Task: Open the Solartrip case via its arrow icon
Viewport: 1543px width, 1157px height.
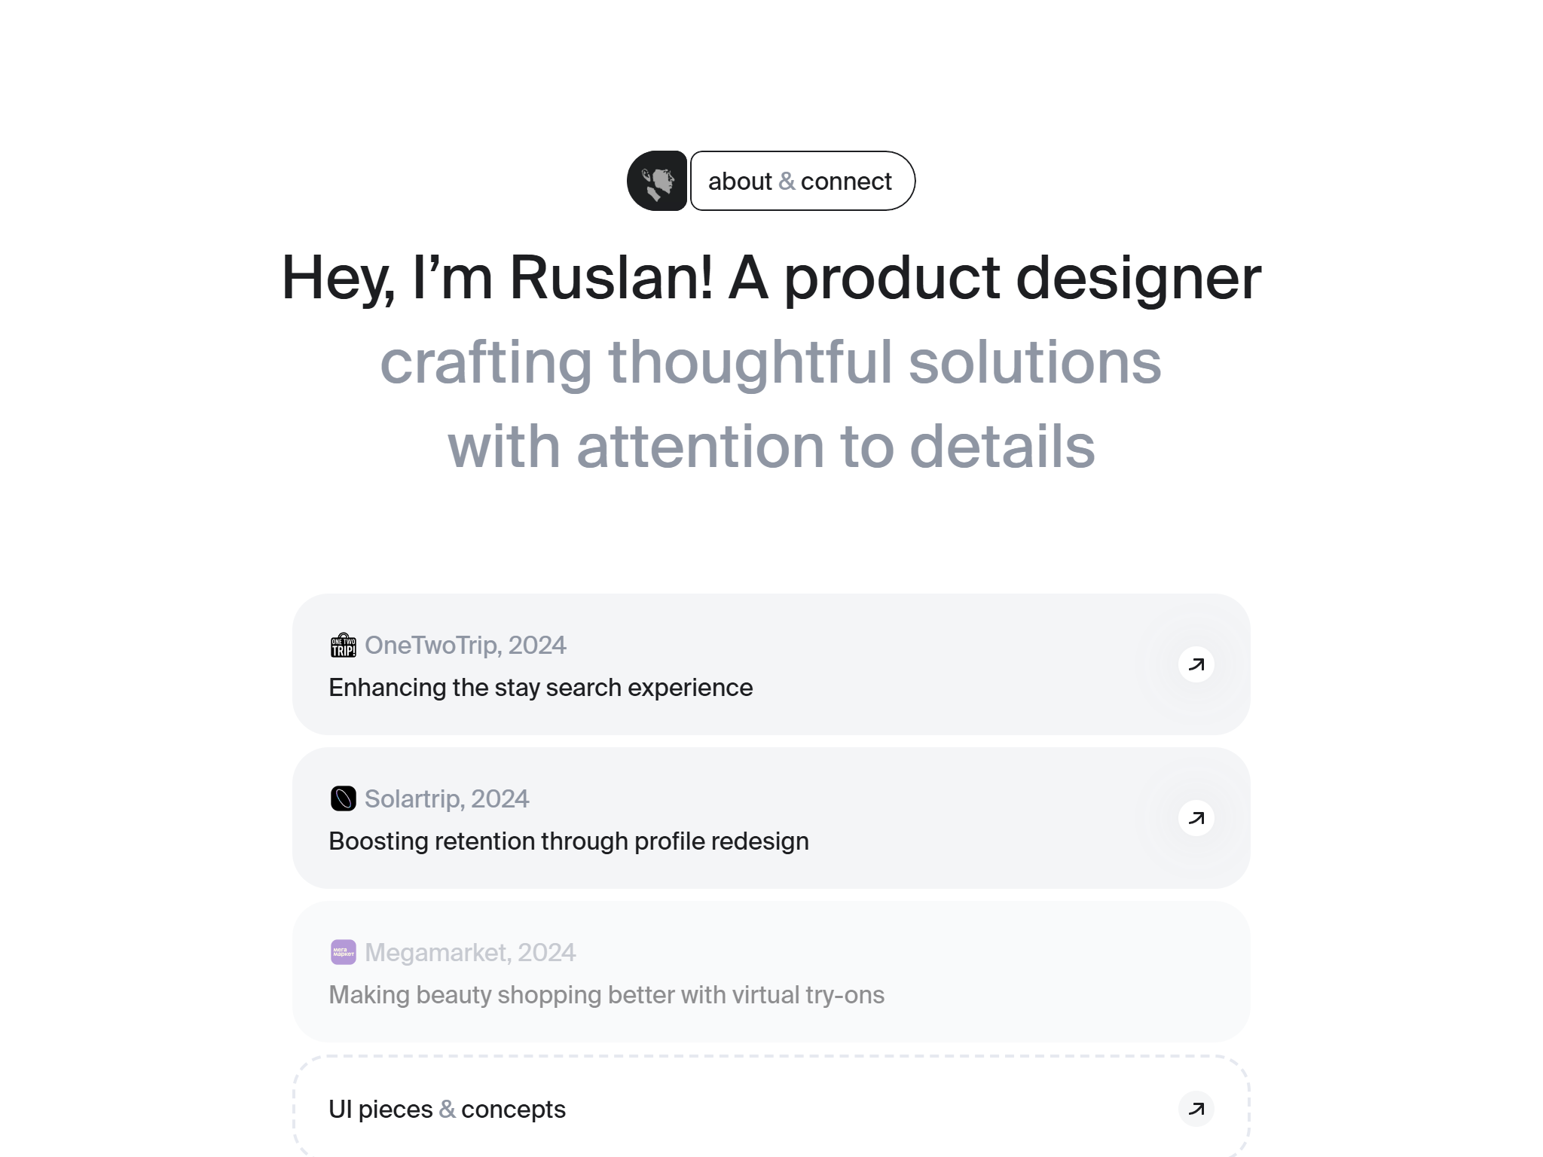Action: point(1196,818)
